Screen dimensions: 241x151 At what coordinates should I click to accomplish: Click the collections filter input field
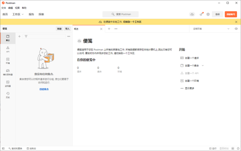44,37
